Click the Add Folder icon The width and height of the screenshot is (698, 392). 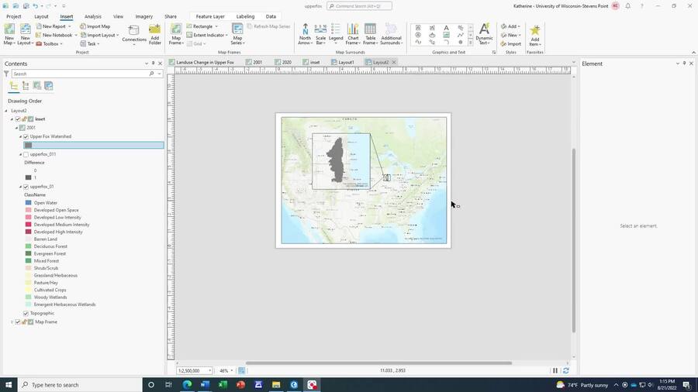(x=155, y=33)
